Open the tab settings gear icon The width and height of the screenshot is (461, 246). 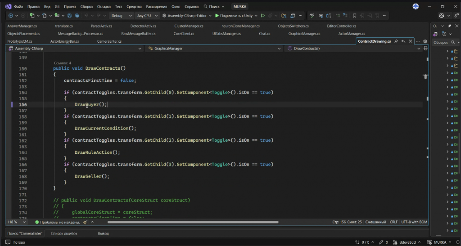tap(425, 41)
